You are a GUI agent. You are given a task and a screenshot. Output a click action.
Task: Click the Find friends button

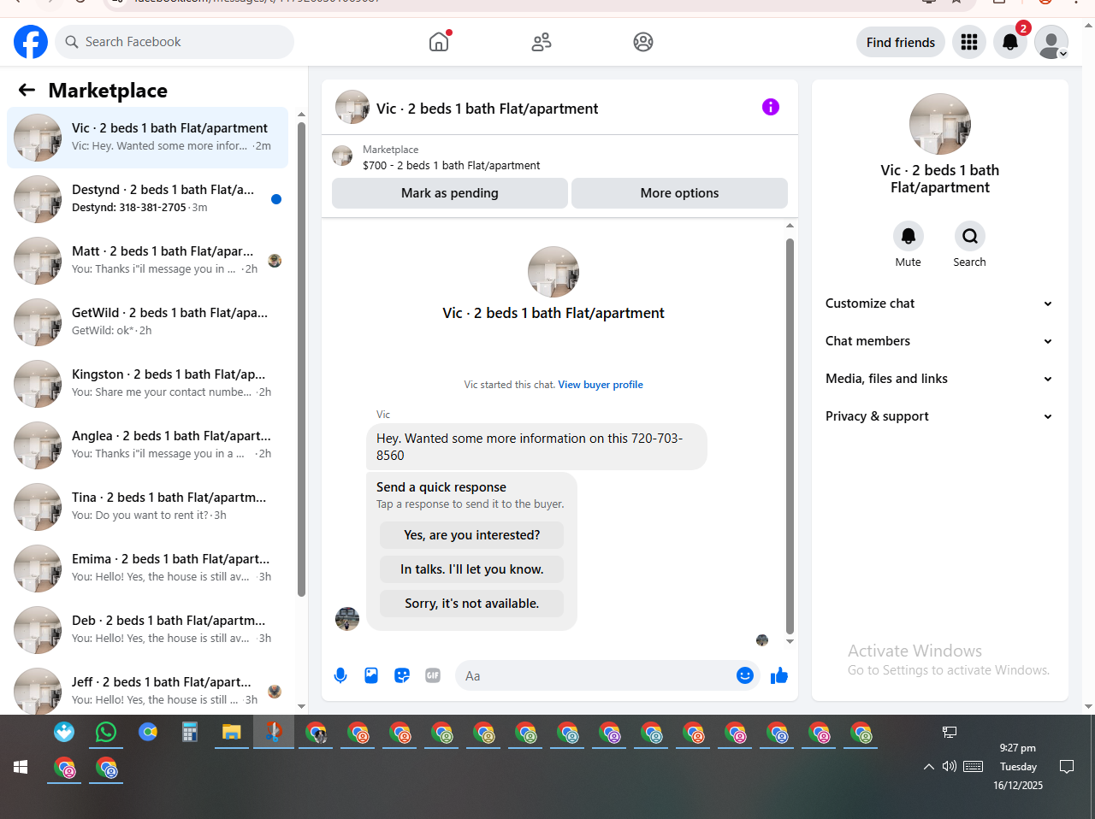(901, 42)
